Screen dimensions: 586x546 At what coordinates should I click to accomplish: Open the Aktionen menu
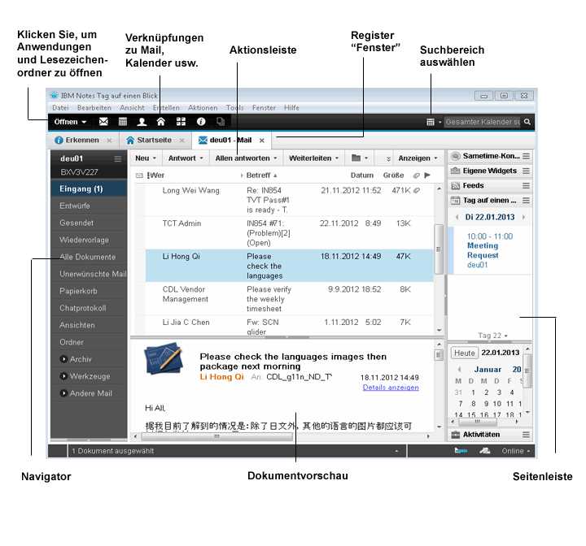click(203, 107)
